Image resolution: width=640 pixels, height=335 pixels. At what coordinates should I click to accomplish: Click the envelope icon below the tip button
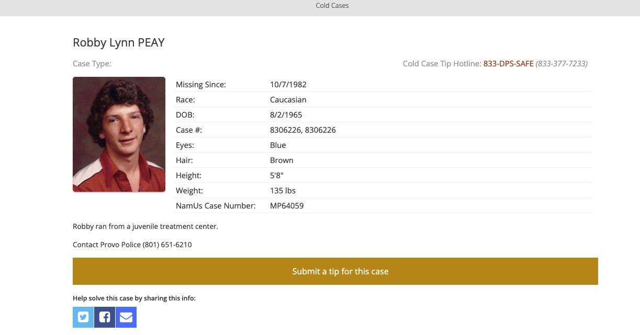point(126,317)
